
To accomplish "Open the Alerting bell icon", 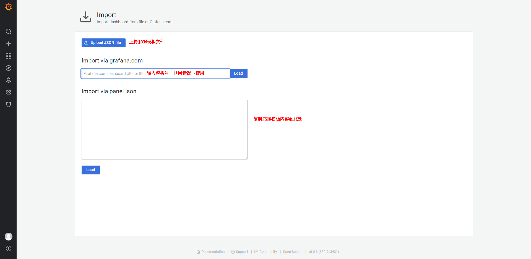I will (x=9, y=80).
